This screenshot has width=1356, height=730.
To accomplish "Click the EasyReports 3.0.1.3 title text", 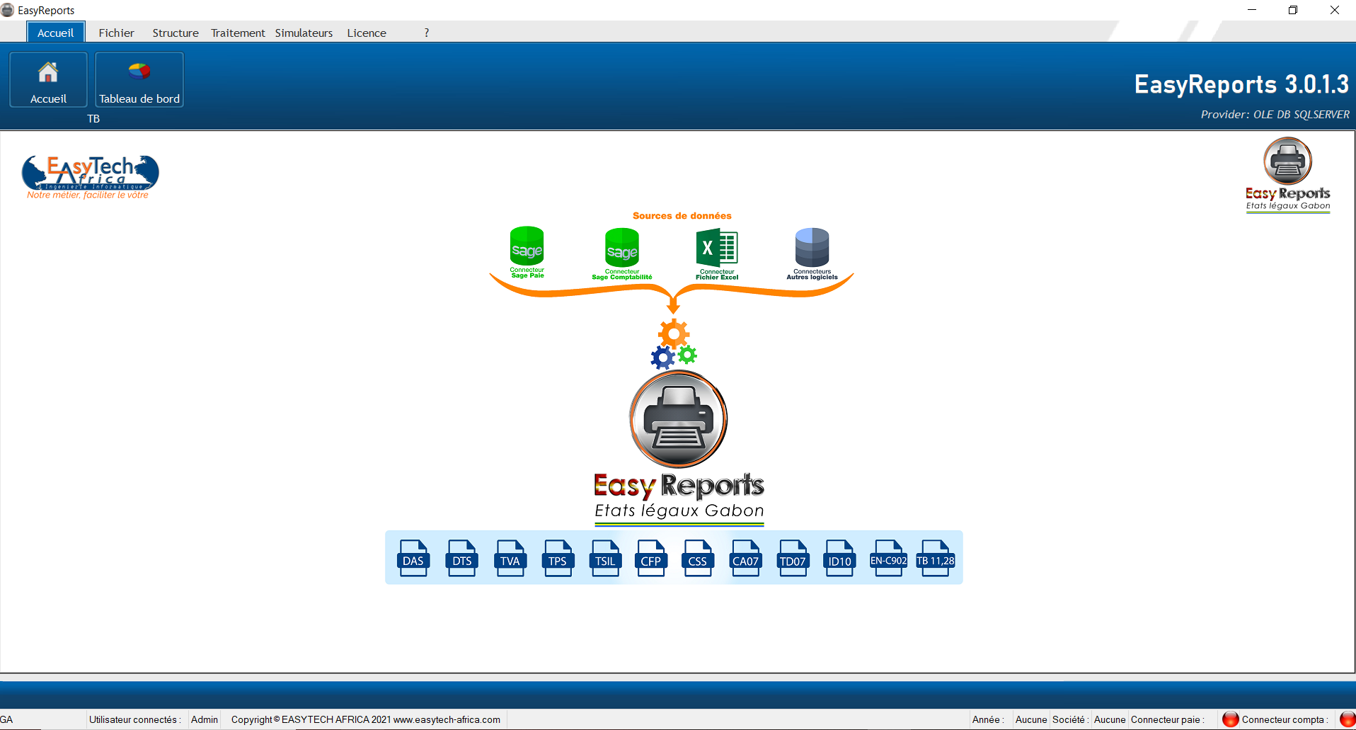I will coord(1241,84).
